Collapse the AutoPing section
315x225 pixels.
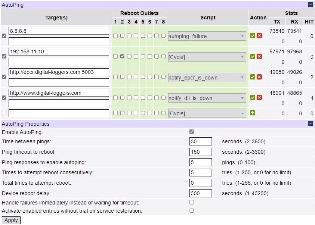coord(310,4)
